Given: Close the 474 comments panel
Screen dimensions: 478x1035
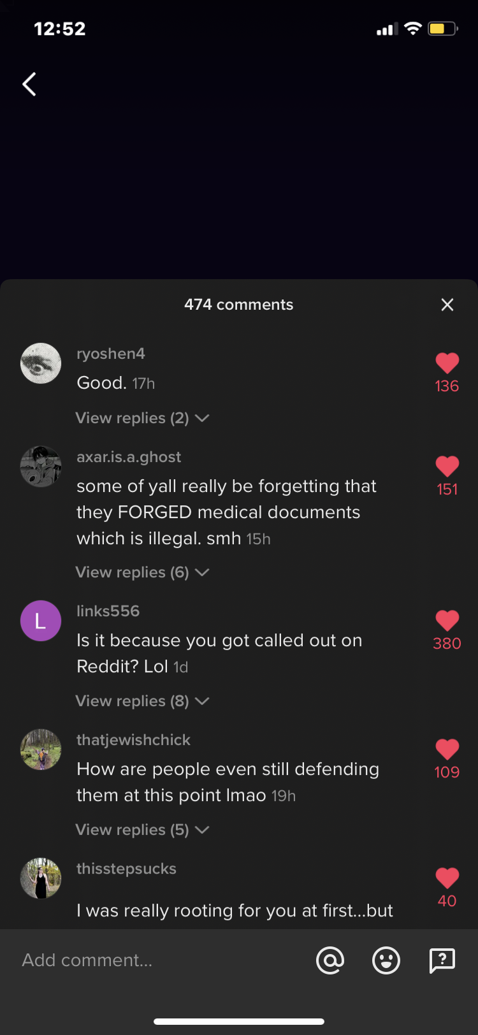Looking at the screenshot, I should click(x=447, y=305).
